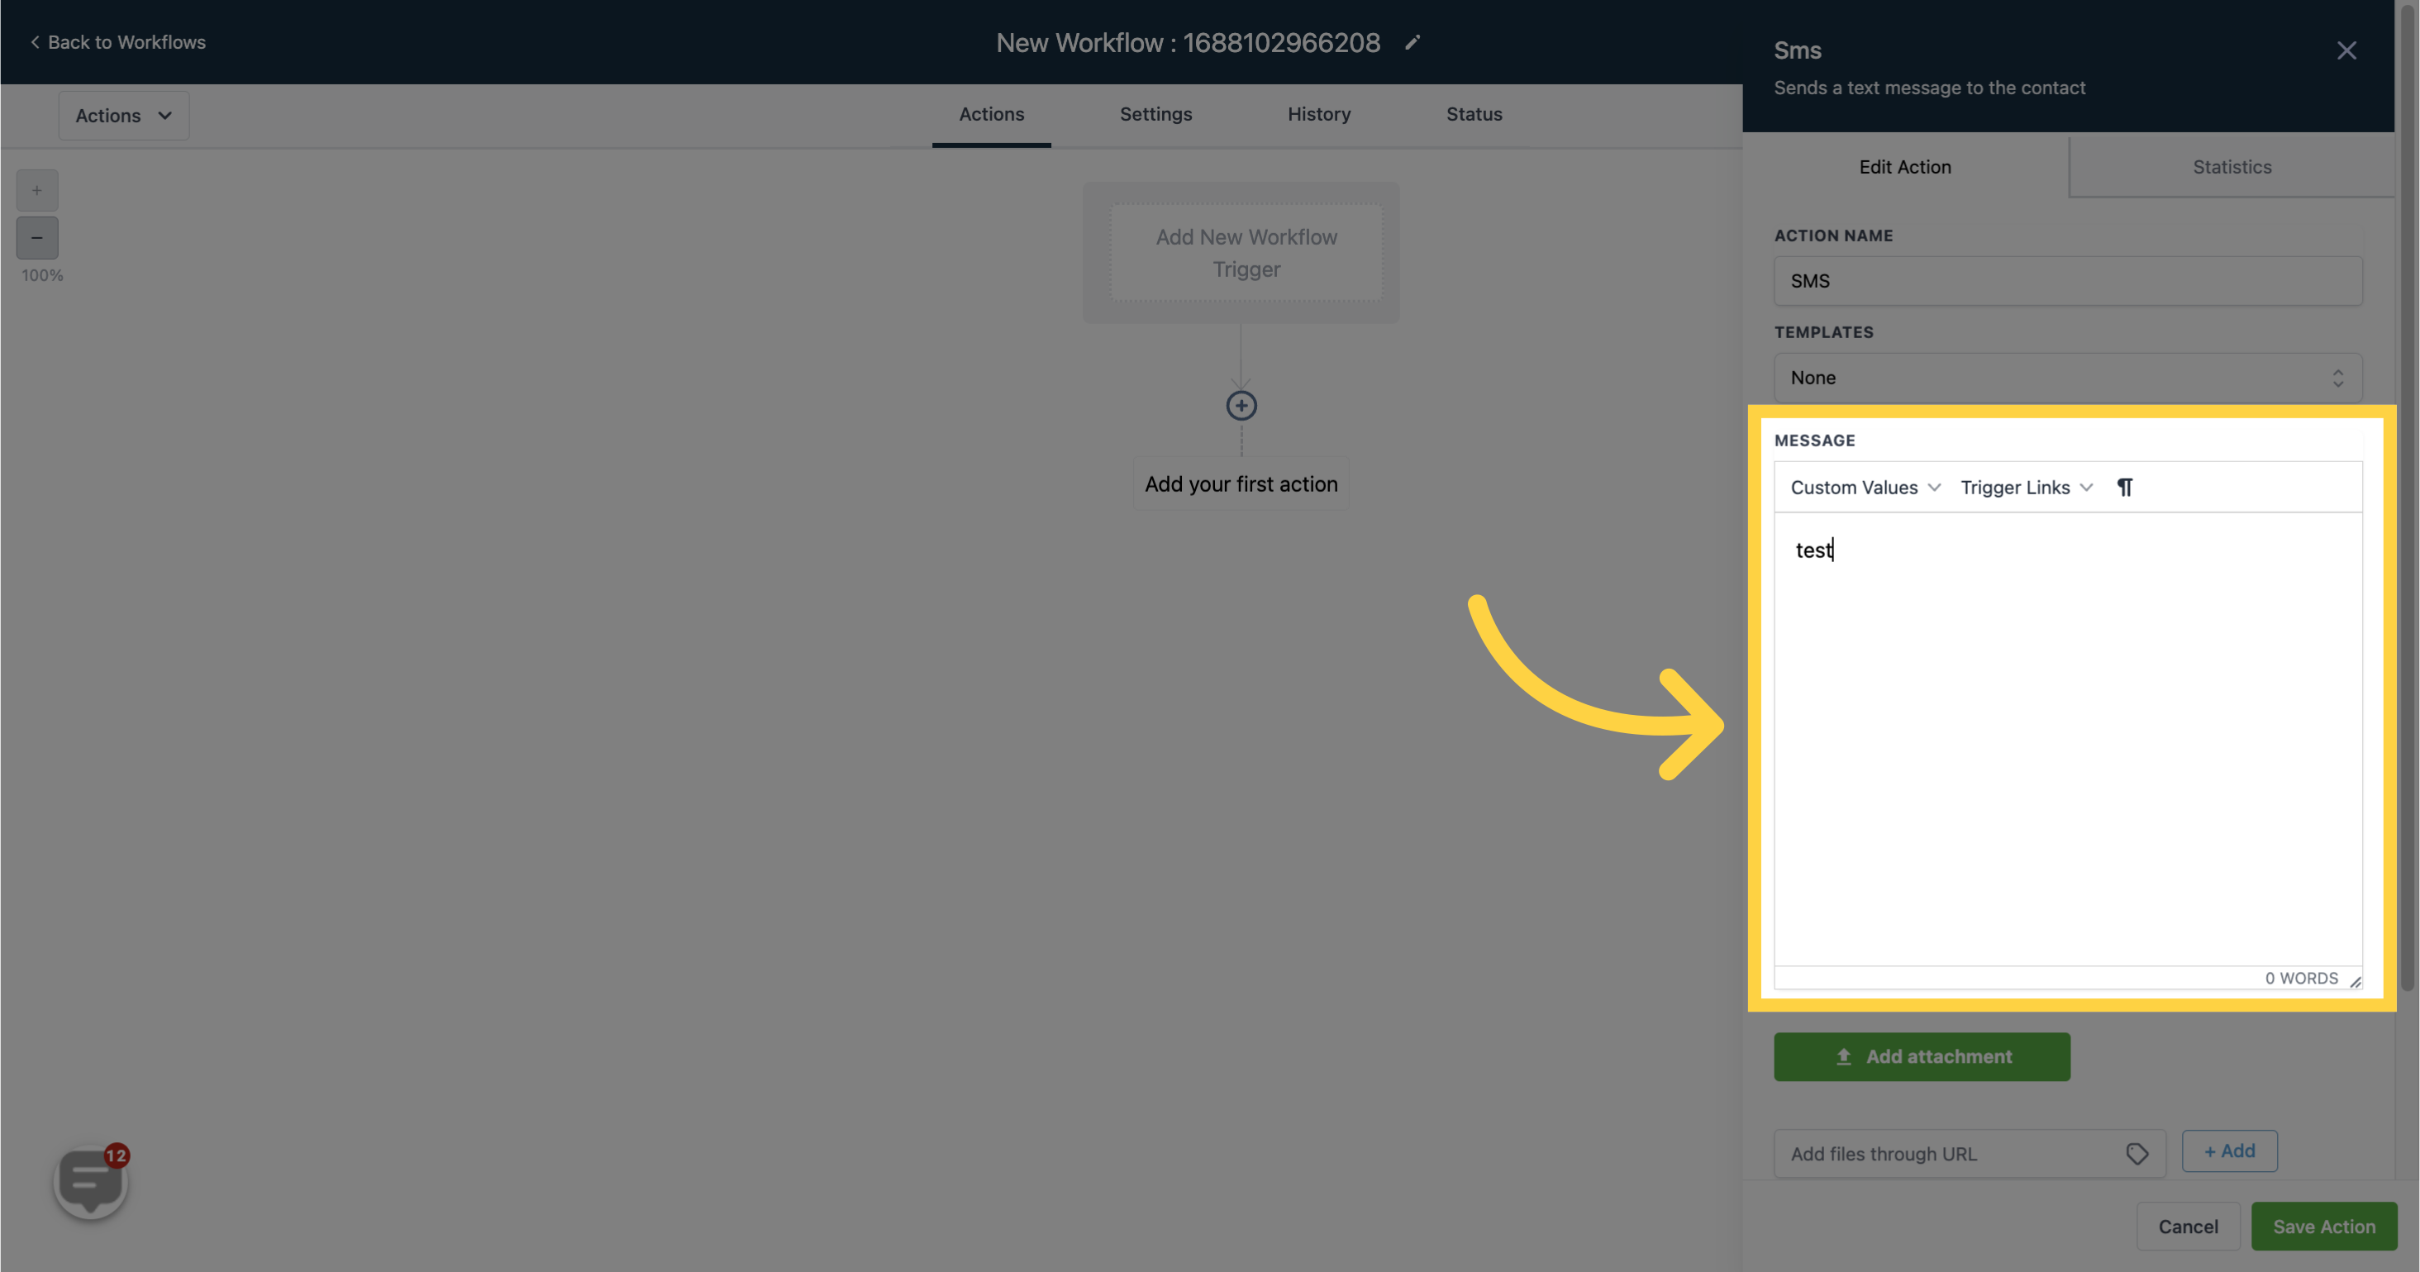Click Add attachment button
Screen dimensions: 2420x1272
pos(1921,1057)
